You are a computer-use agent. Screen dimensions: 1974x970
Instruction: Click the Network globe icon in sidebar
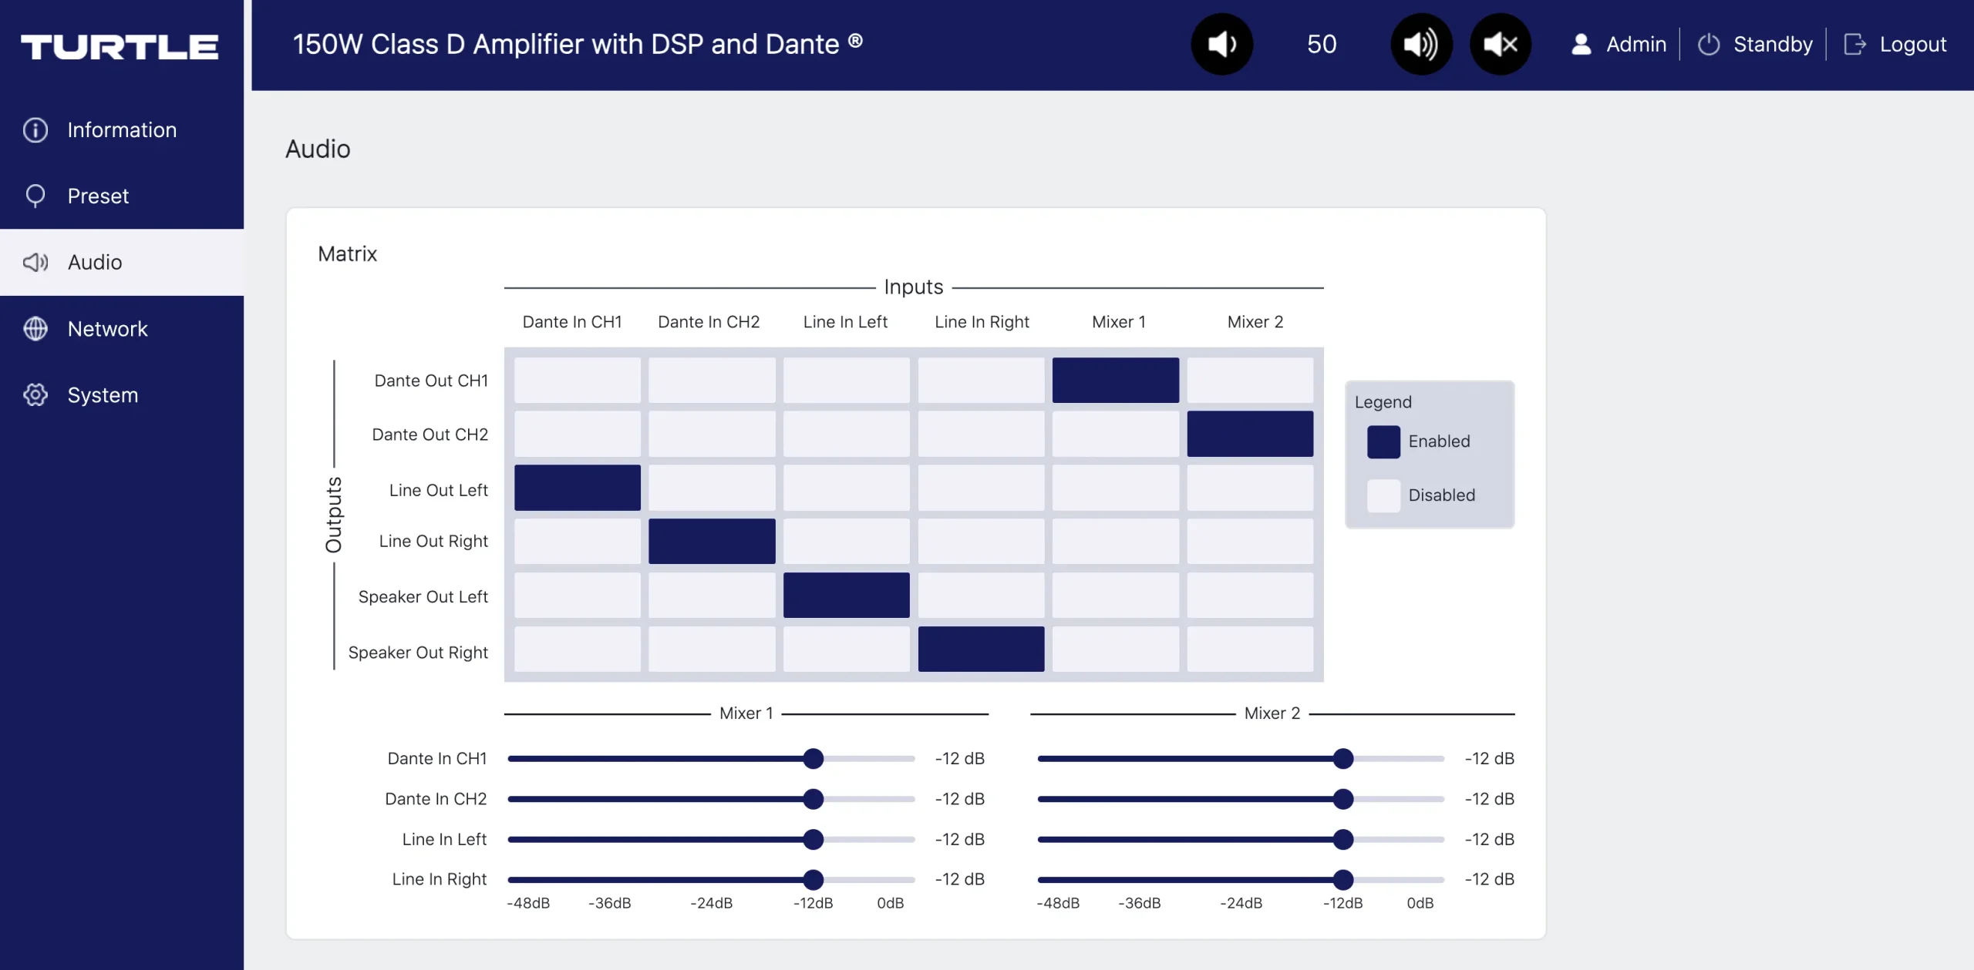coord(35,329)
